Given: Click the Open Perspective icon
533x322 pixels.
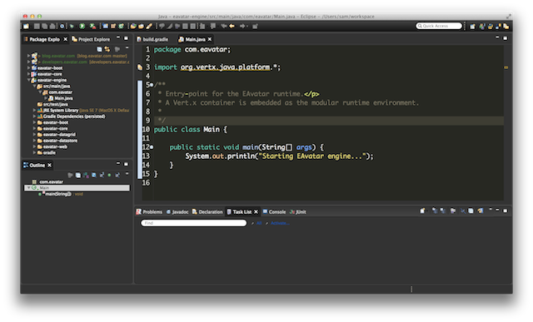Looking at the screenshot, I should point(472,26).
